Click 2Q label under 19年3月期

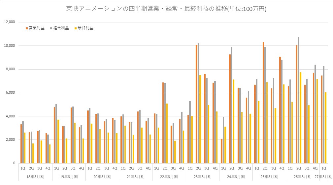coord(65,168)
